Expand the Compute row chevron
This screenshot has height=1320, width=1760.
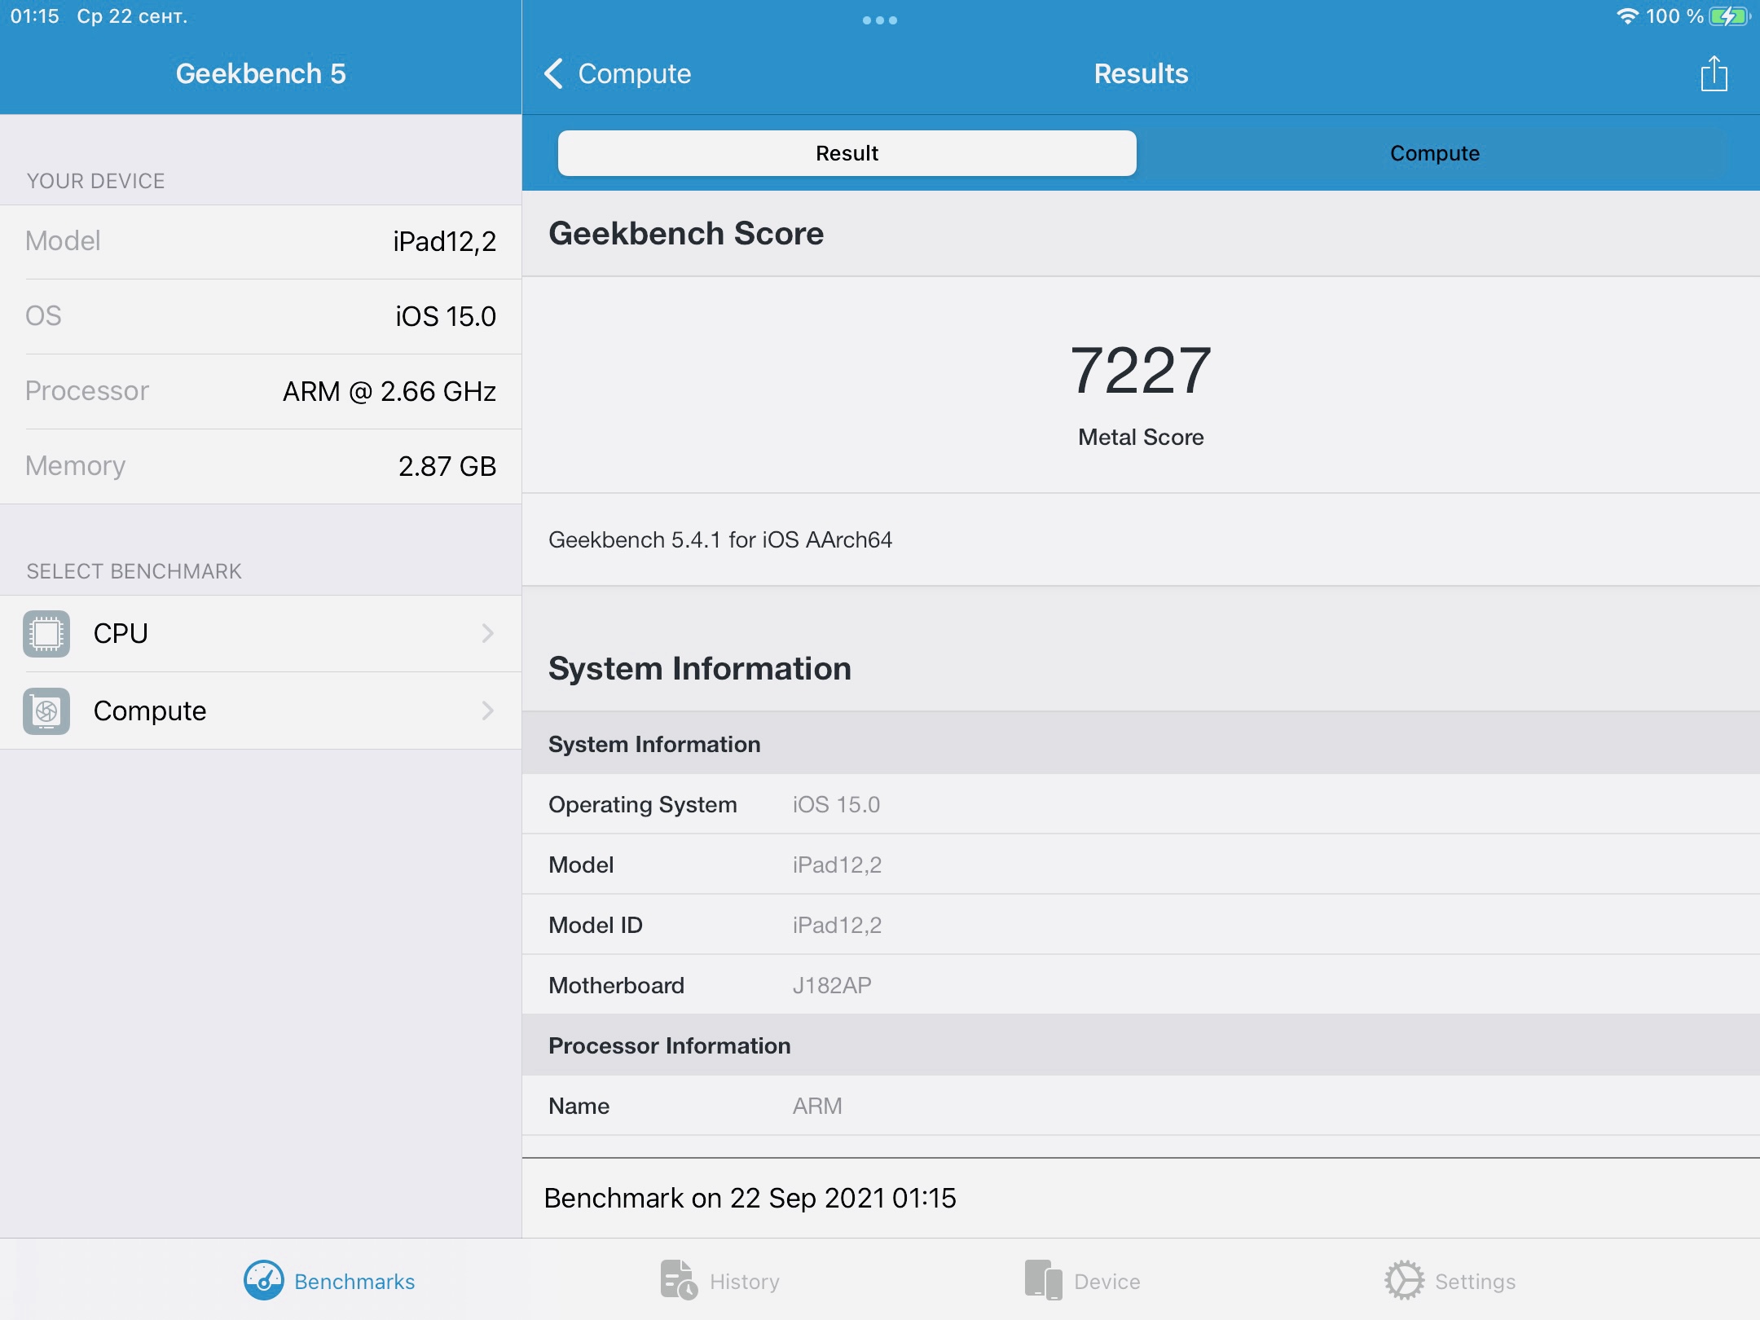click(x=488, y=711)
